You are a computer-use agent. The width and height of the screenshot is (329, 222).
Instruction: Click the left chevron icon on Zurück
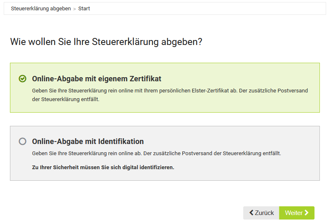tap(251, 213)
